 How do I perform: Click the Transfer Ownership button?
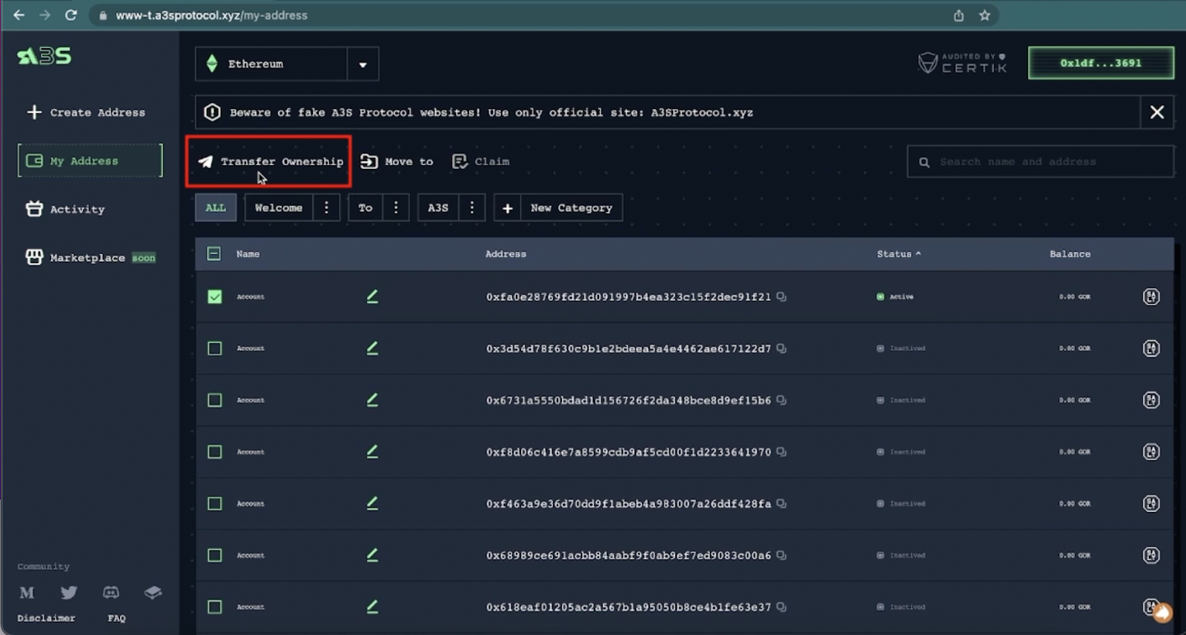click(270, 162)
